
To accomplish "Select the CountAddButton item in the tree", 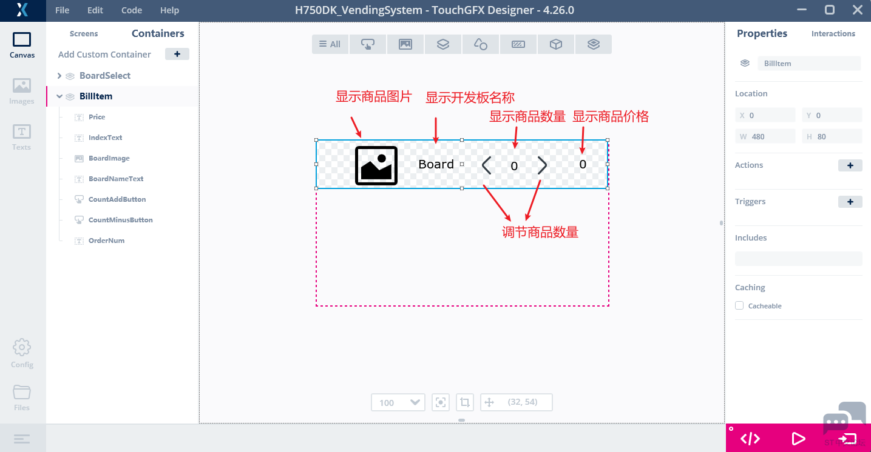I will pyautogui.click(x=117, y=199).
